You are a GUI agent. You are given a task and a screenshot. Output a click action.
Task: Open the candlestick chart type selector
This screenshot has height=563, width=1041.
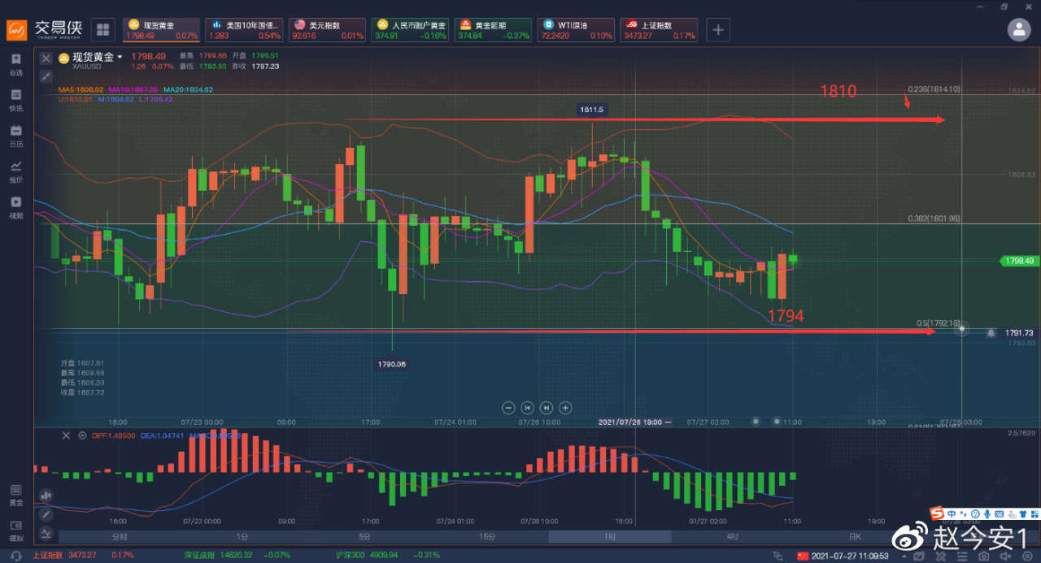[46, 495]
